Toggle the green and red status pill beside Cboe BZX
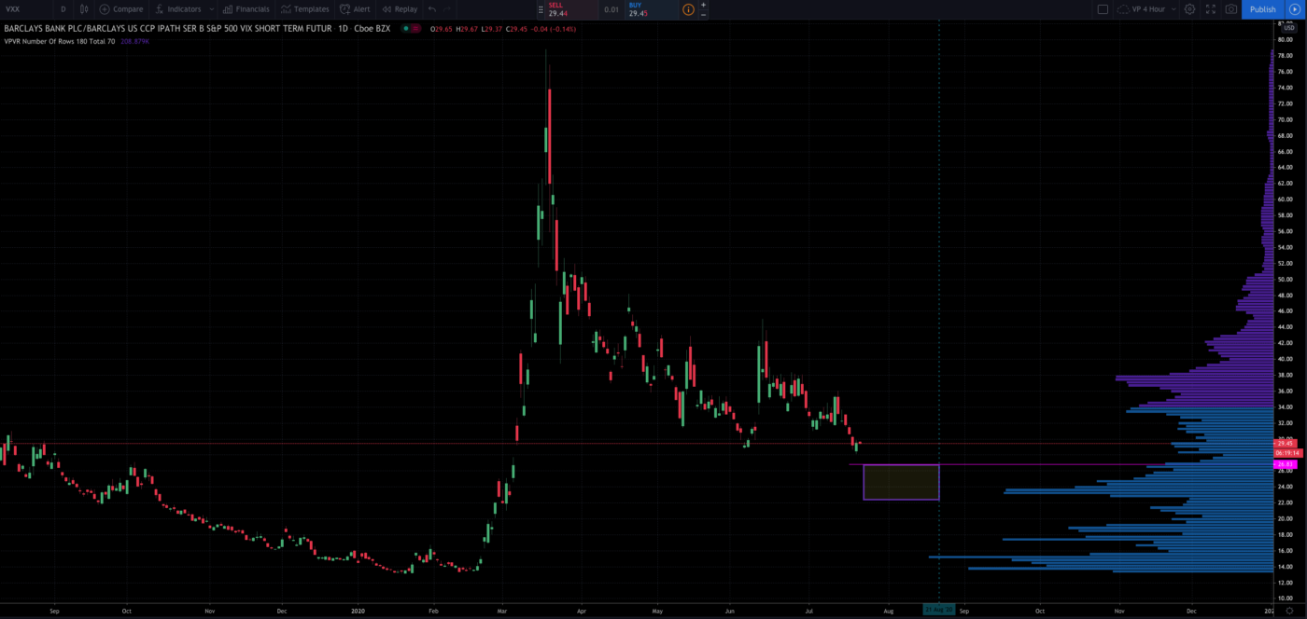The height and width of the screenshot is (619, 1307). coord(411,29)
